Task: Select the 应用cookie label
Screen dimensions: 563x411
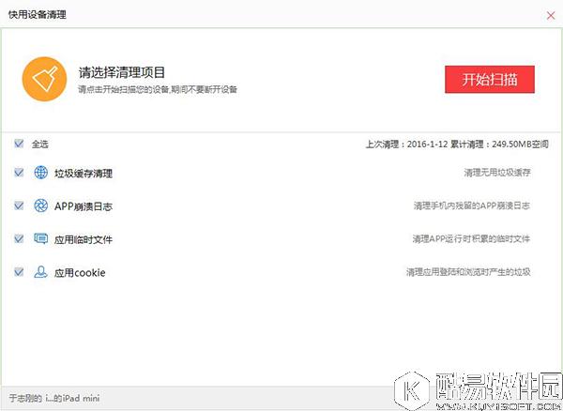Action: click(x=80, y=273)
